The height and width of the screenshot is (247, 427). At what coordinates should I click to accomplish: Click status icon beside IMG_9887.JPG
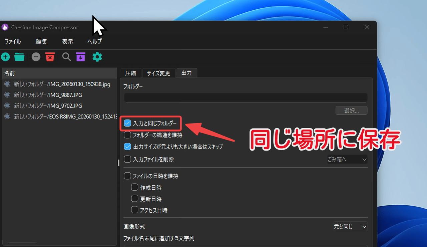point(7,95)
